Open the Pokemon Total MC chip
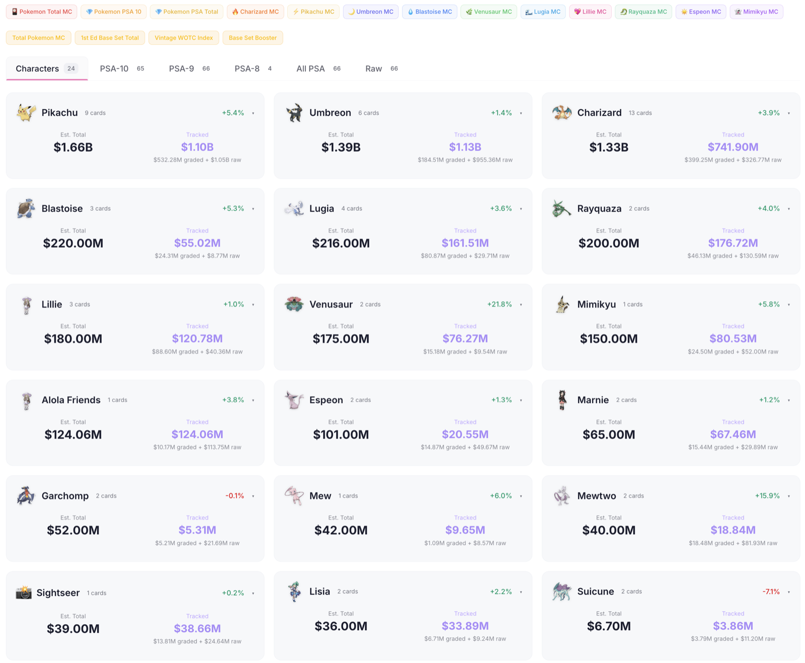The width and height of the screenshot is (805, 663). coord(42,12)
